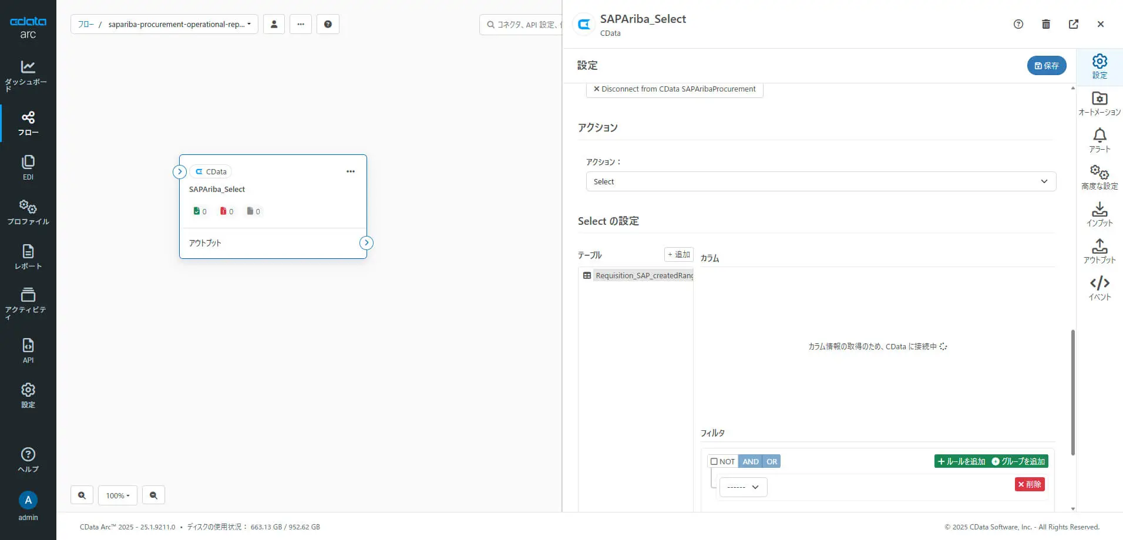Open the flow ellipsis menu in toolbar

(x=301, y=24)
